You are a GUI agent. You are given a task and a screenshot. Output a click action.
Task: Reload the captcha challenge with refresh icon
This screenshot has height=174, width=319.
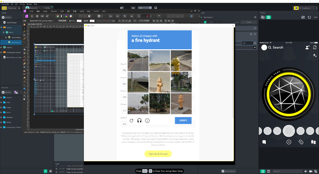click(x=131, y=121)
